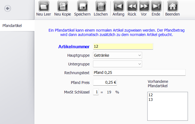This screenshot has height=124, width=195.
Task: Focus the yellow Artikelnummer field
Action: click(123, 47)
